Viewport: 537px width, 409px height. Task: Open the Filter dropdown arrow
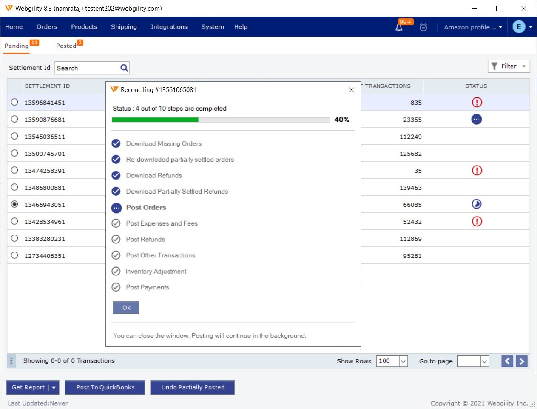(524, 66)
